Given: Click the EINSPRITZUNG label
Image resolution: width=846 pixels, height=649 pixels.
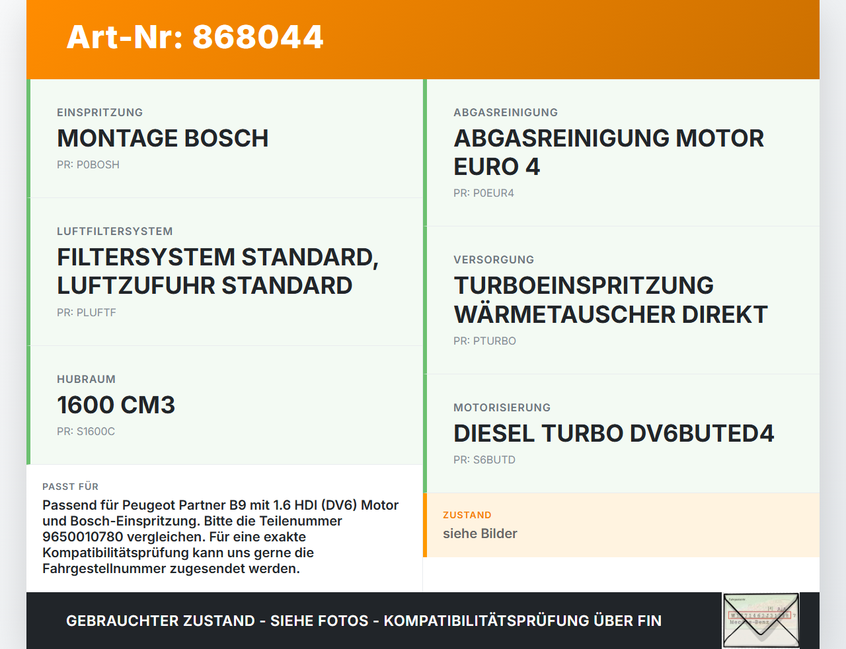Looking at the screenshot, I should click(100, 112).
